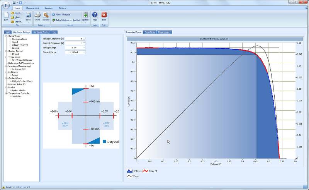Switch to the Analysis ribbon tab

(x=49, y=8)
